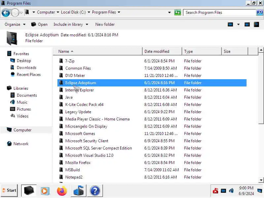The width and height of the screenshot is (264, 198).
Task: Select the Legacy Update folder icon
Action: (x=61, y=112)
